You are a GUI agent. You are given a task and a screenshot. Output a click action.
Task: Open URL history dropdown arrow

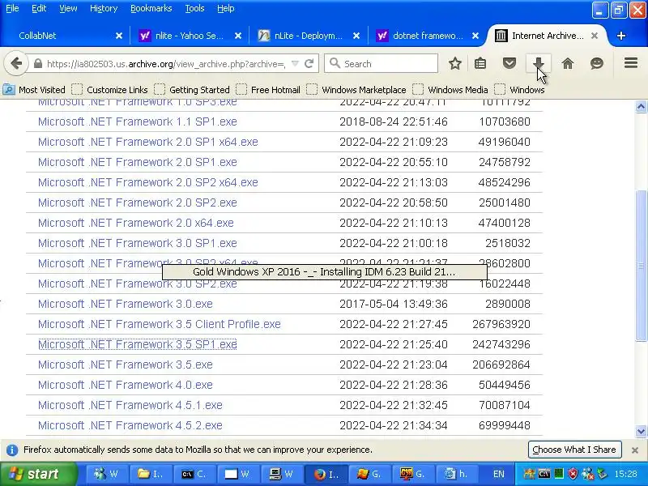pyautogui.click(x=295, y=64)
